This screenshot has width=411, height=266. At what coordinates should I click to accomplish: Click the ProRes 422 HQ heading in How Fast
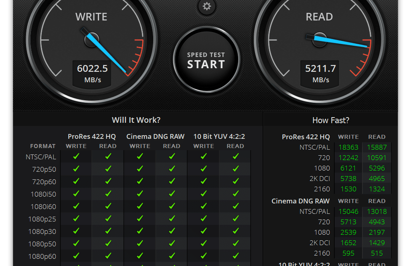[x=306, y=137]
